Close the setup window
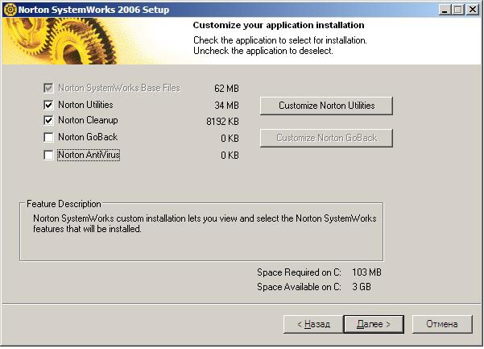Image resolution: width=484 pixels, height=349 pixels. 473,10
